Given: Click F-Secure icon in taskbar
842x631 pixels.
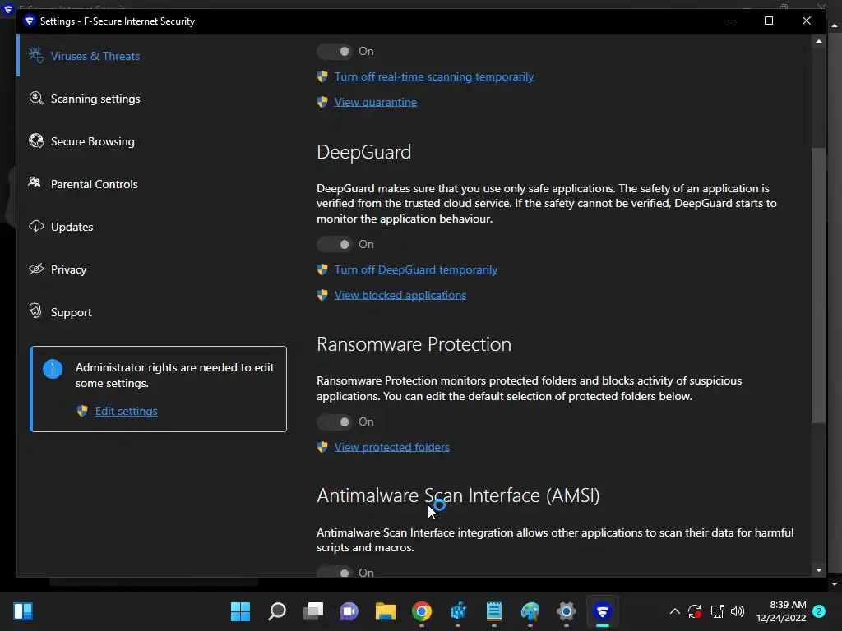Looking at the screenshot, I should tap(603, 611).
